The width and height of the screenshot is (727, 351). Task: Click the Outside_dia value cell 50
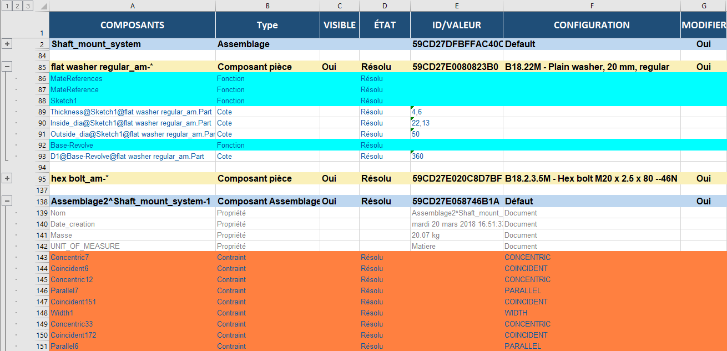(x=456, y=134)
